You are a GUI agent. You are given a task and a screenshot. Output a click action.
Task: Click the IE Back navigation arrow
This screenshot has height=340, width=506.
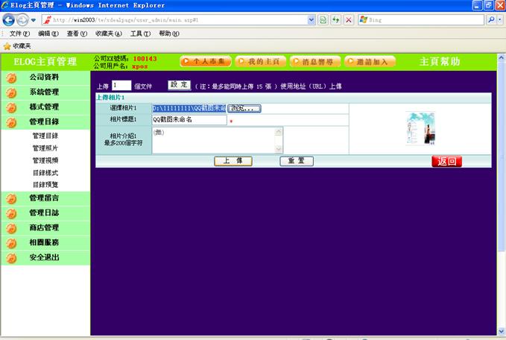[10, 19]
